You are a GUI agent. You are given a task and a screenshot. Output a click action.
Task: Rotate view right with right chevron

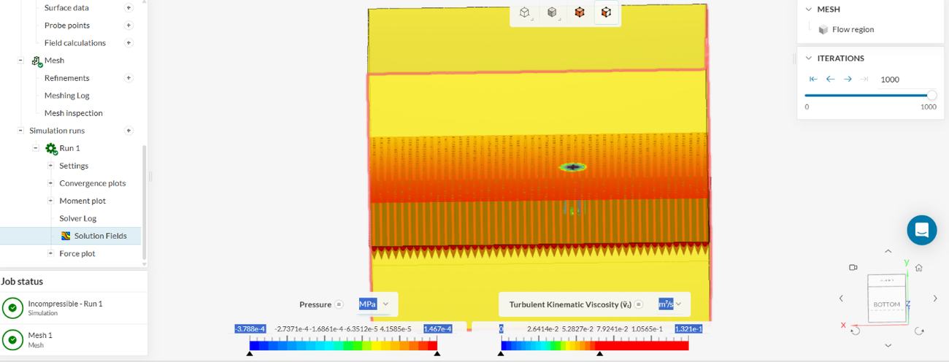click(x=935, y=299)
